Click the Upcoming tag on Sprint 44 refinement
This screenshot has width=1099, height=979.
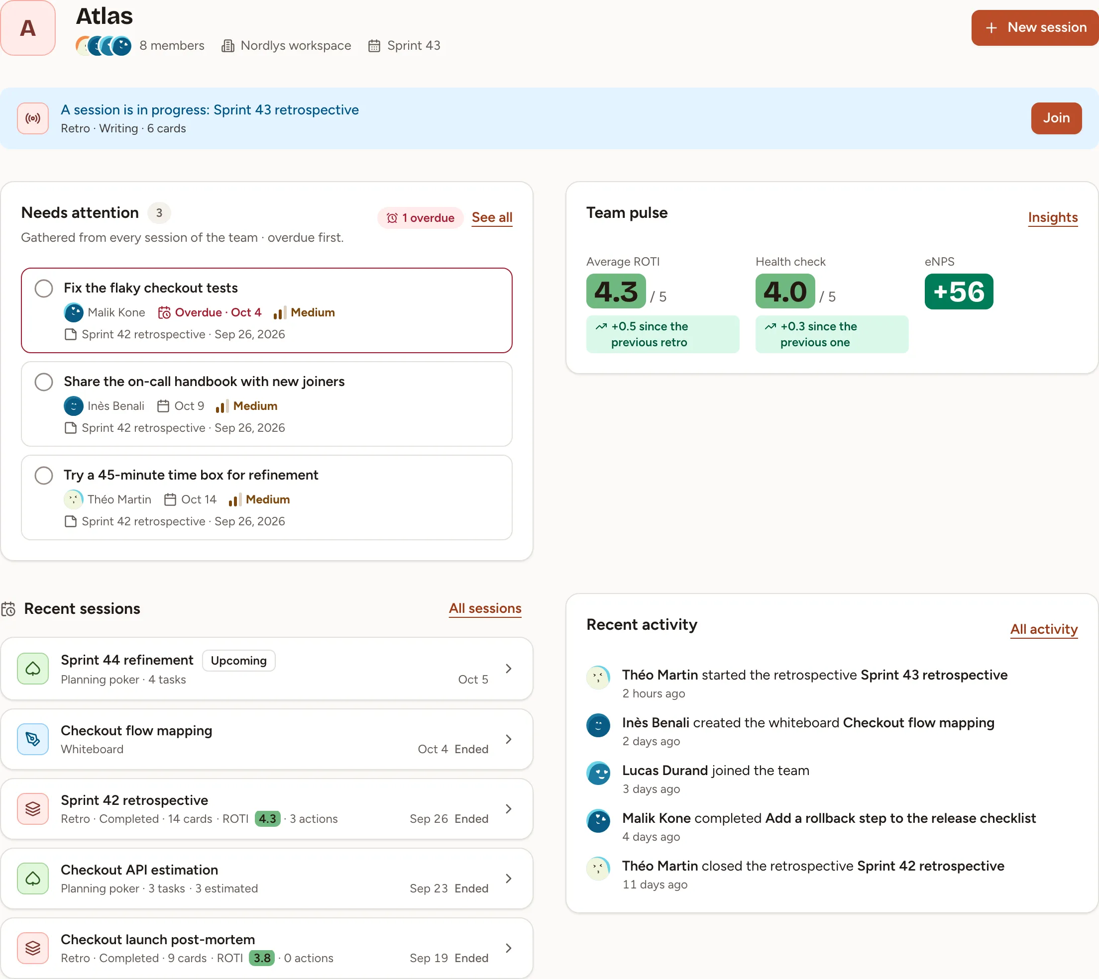pos(238,661)
